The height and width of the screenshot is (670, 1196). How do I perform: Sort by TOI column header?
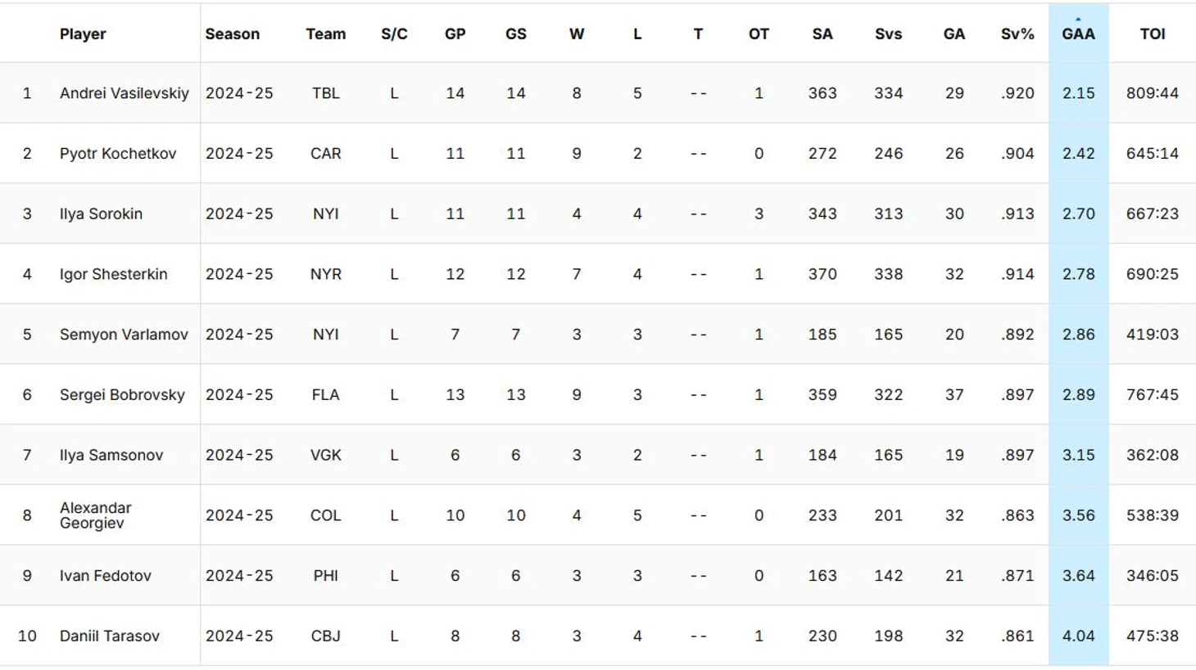(1153, 34)
